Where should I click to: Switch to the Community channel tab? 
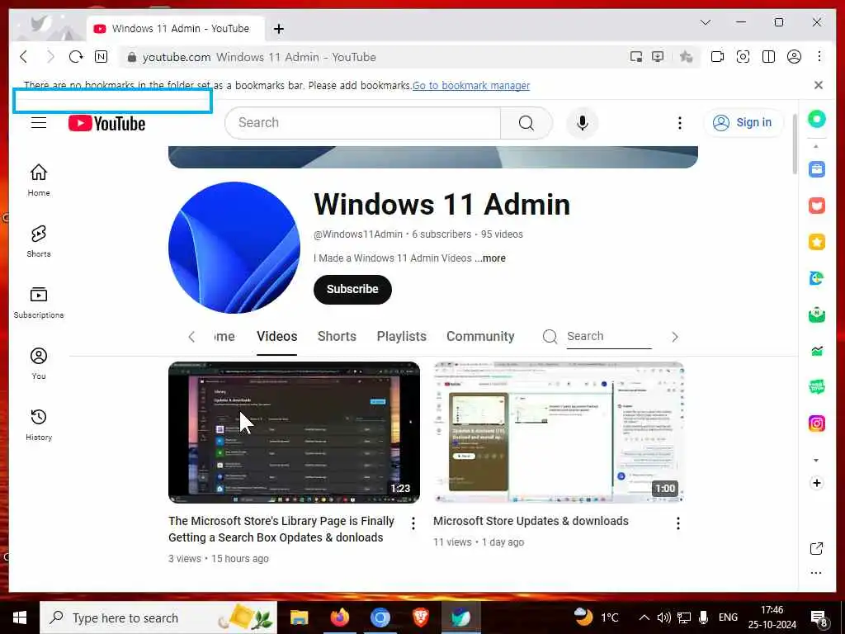tap(480, 337)
